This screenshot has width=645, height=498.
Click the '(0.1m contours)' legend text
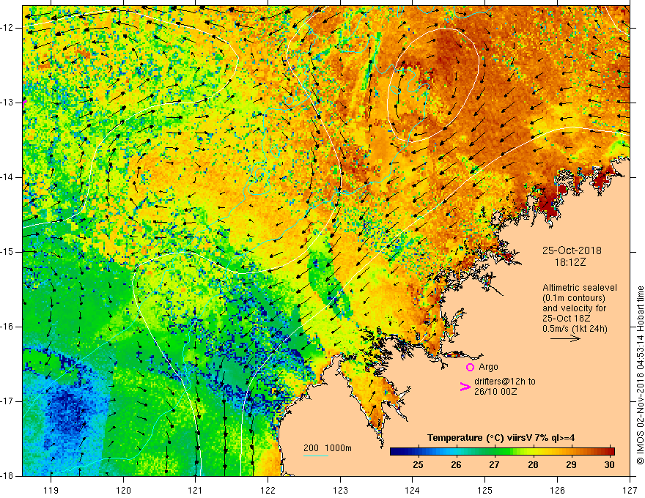point(574,298)
